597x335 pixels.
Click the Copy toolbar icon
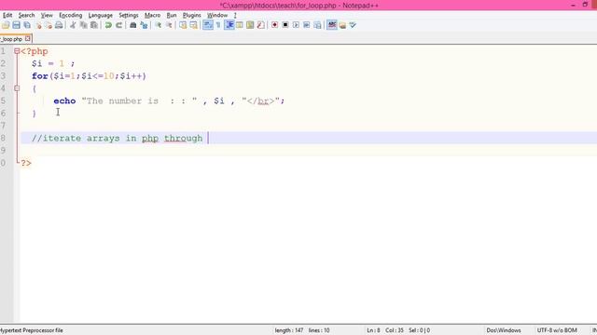point(83,25)
